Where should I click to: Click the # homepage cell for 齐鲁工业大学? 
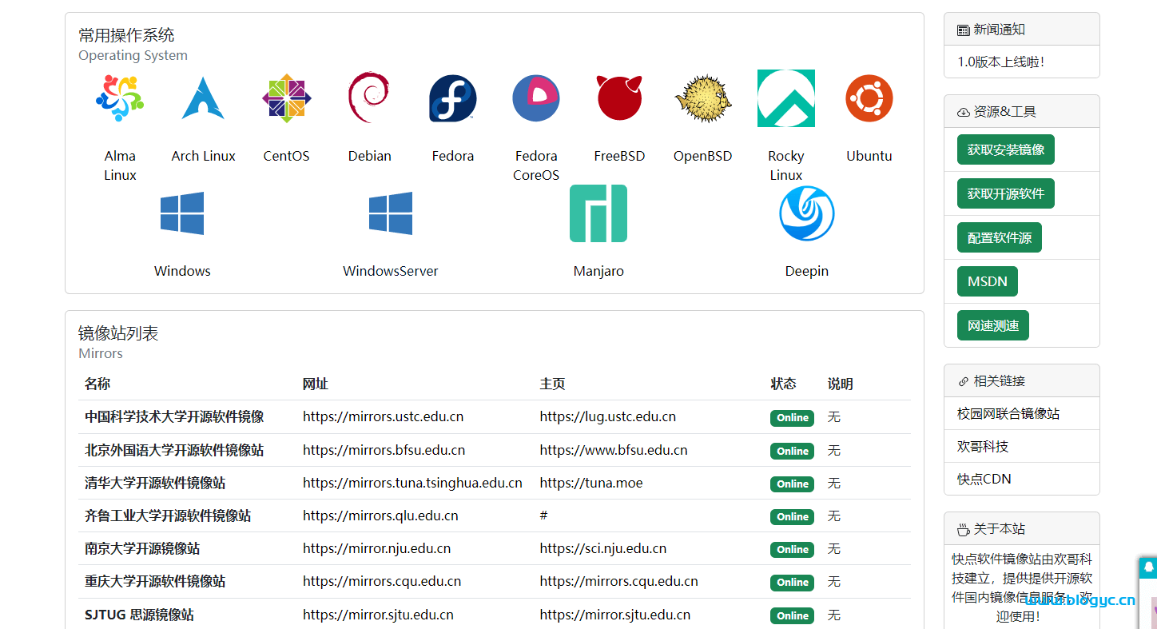coord(543,516)
